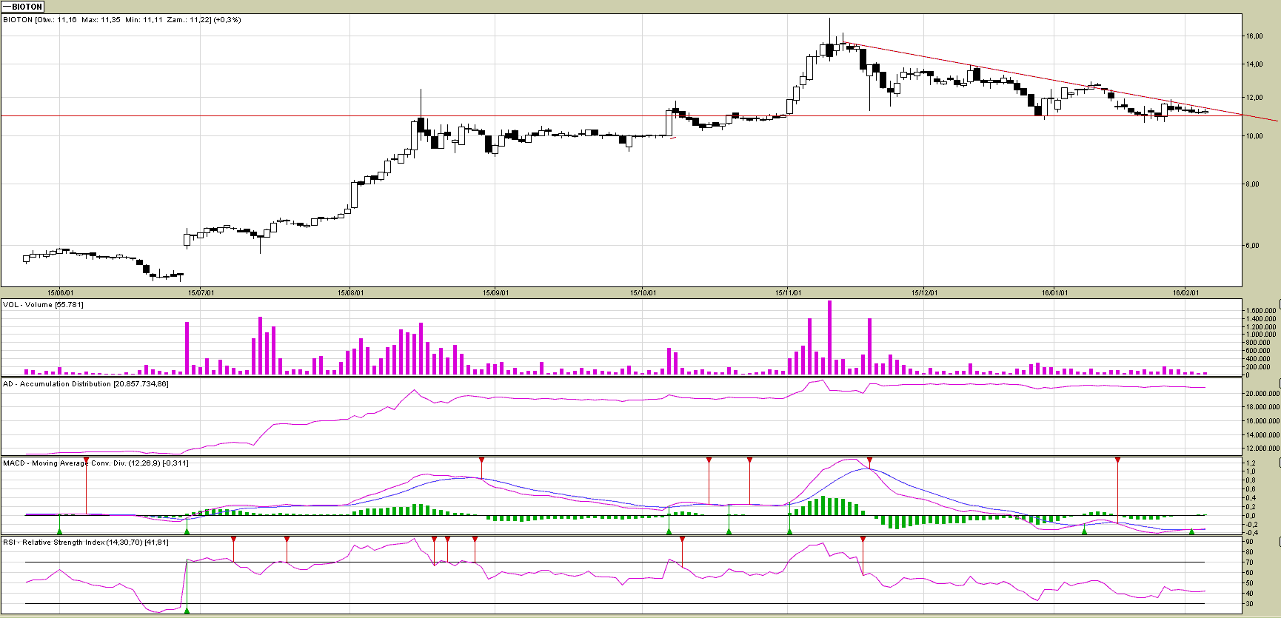This screenshot has width=1281, height=618.
Task: Click the 16/01/01 date label on the time axis
Action: (x=1054, y=293)
